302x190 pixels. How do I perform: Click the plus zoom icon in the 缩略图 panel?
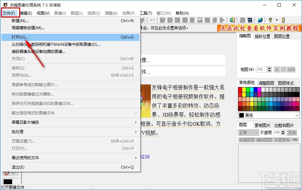point(277,69)
